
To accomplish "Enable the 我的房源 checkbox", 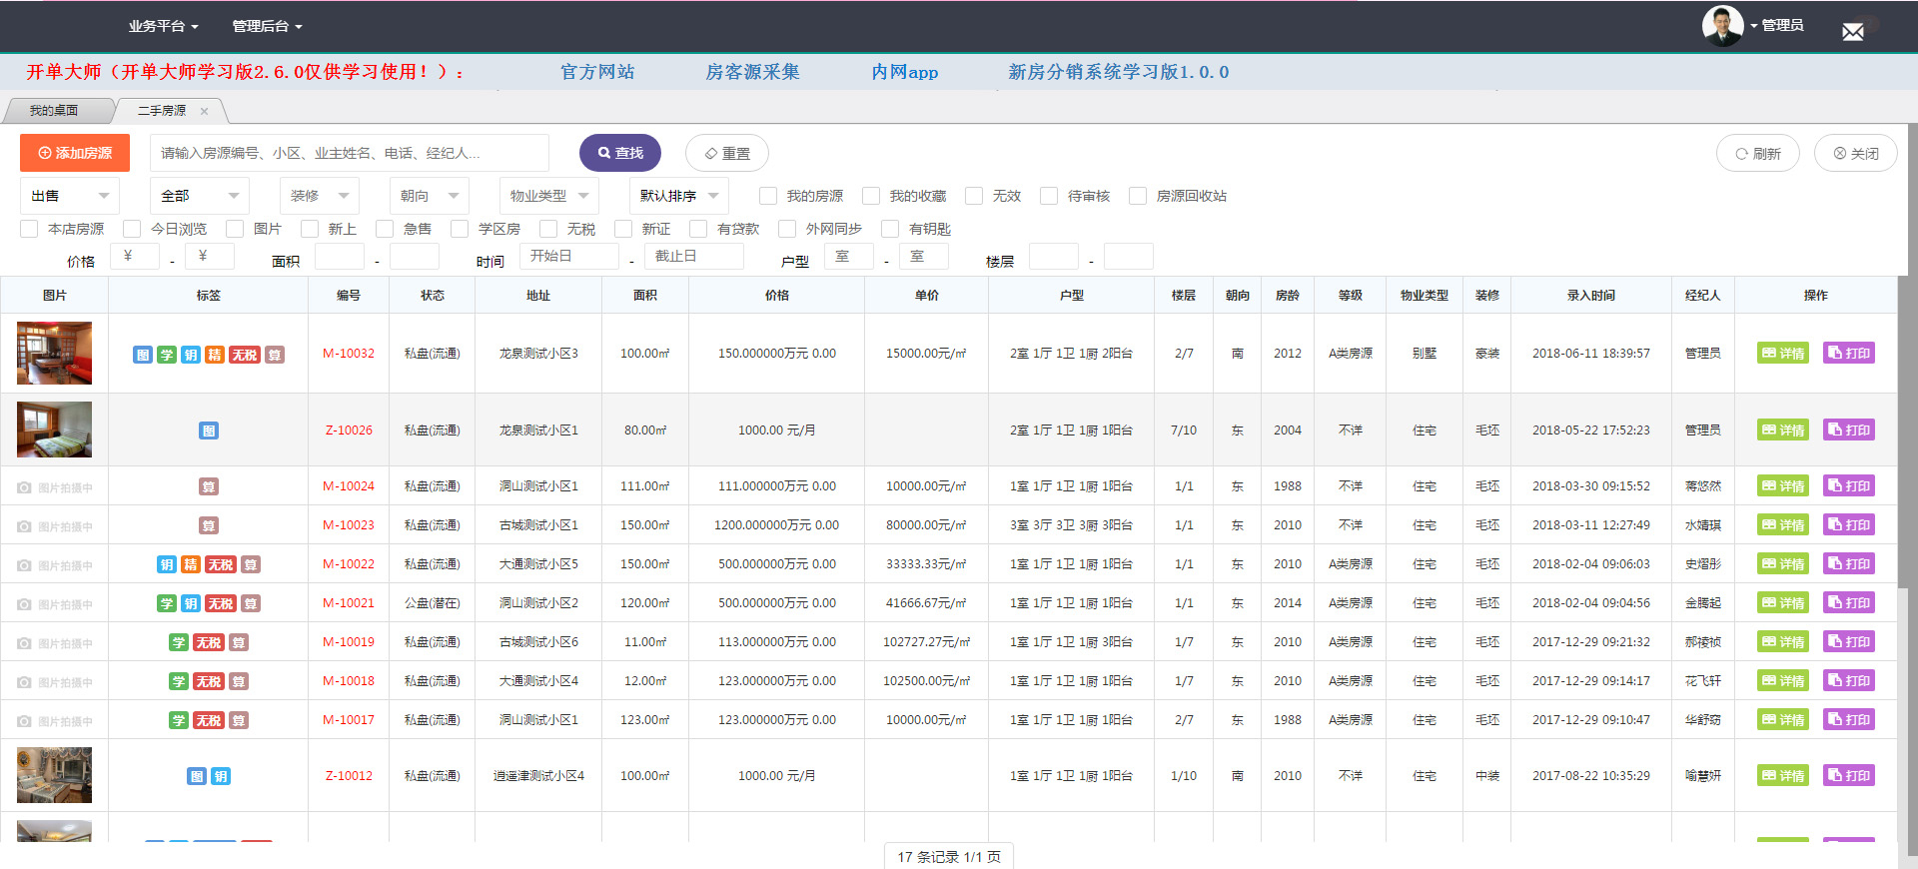I will 768,196.
